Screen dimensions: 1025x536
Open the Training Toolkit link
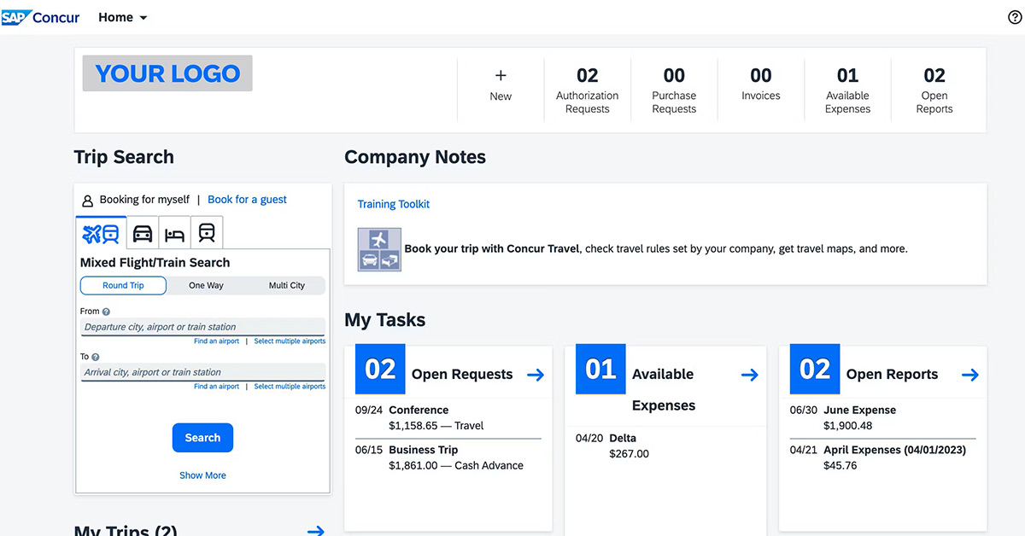tap(393, 205)
